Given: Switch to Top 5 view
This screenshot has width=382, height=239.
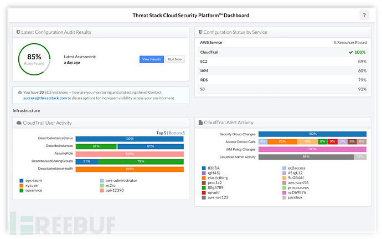Looking at the screenshot, I should (161, 133).
